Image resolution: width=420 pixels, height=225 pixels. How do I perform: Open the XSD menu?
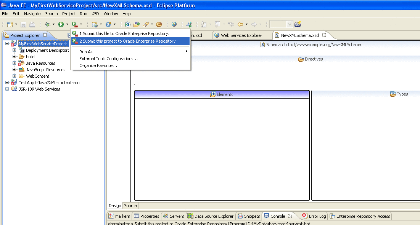(95, 14)
